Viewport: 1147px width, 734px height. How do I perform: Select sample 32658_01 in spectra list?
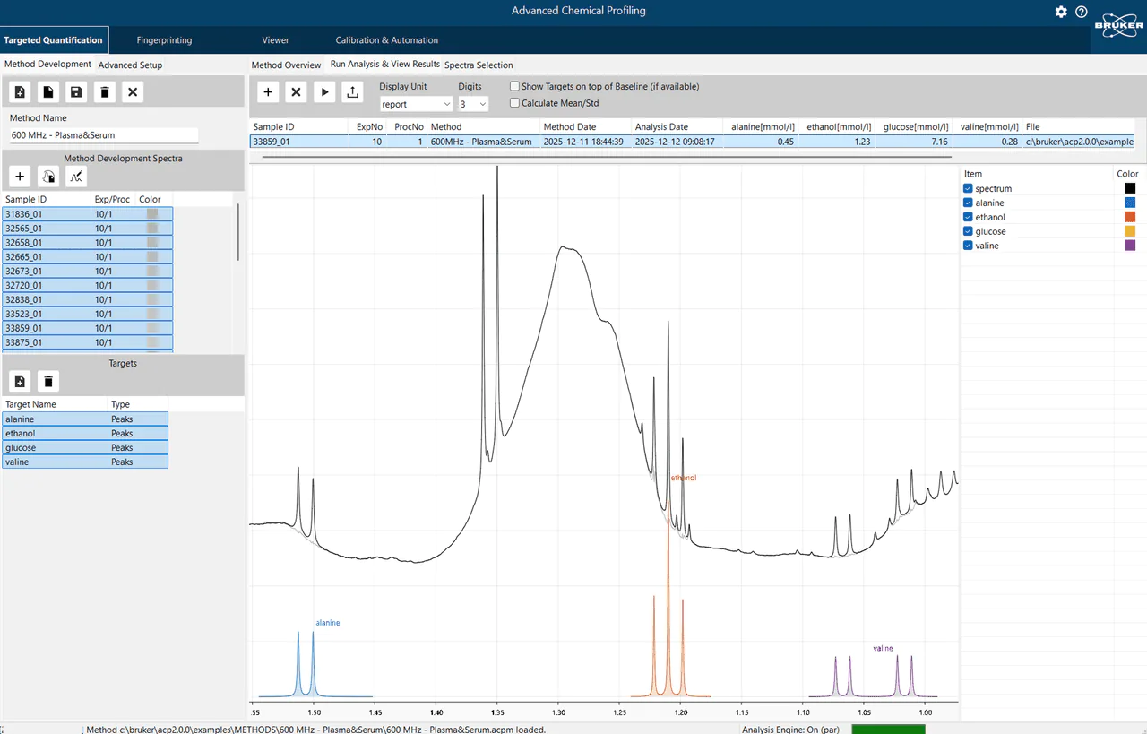(87, 243)
